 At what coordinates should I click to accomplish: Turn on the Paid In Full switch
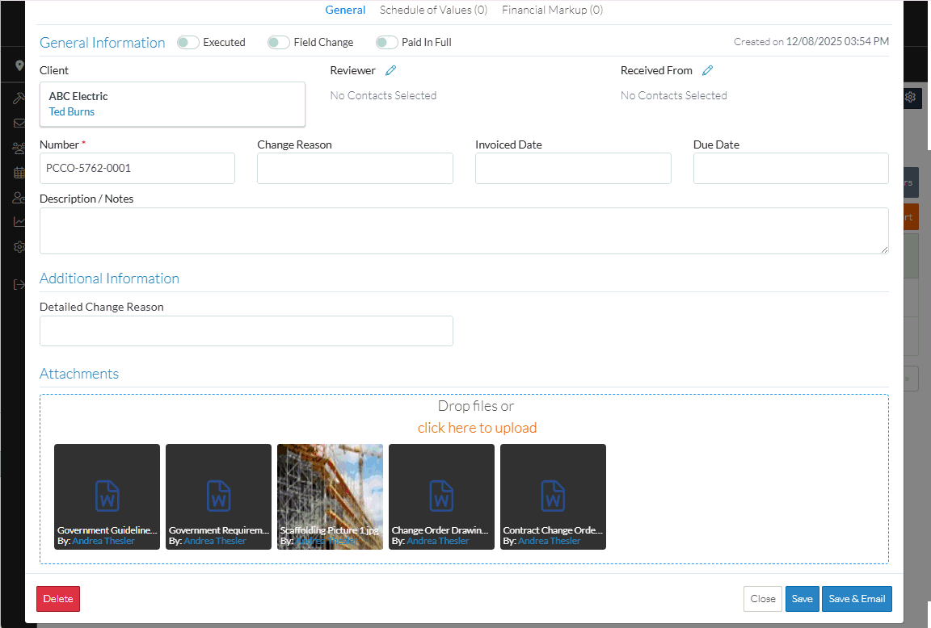coord(387,43)
